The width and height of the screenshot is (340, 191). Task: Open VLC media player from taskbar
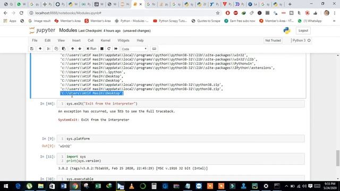coord(131,186)
